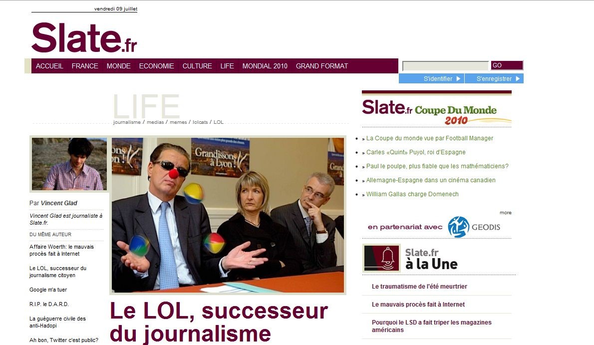Click the GEODIS partner logo
The height and width of the screenshot is (345, 594).
pyautogui.click(x=474, y=227)
